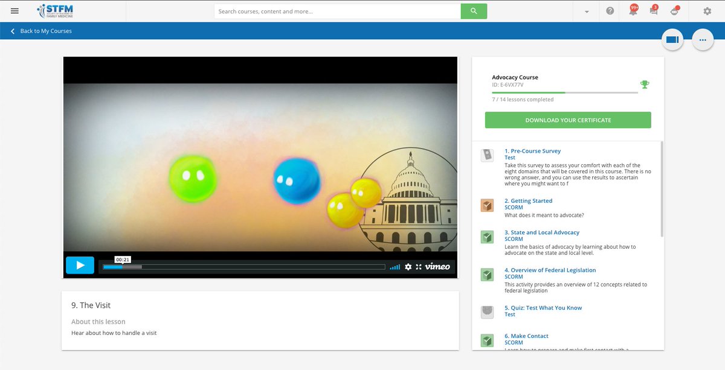Go back to My Courses
This screenshot has width=725, height=370.
41,31
